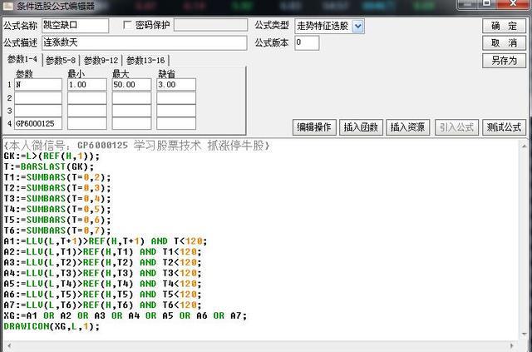Switch to the 参数1-4 tab
The width and height of the screenshot is (532, 352).
(x=22, y=59)
